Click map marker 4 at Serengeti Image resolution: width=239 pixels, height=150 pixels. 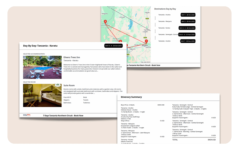click(105, 22)
